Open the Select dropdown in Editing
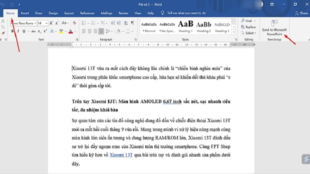The width and height of the screenshot is (310, 174). 249,33
